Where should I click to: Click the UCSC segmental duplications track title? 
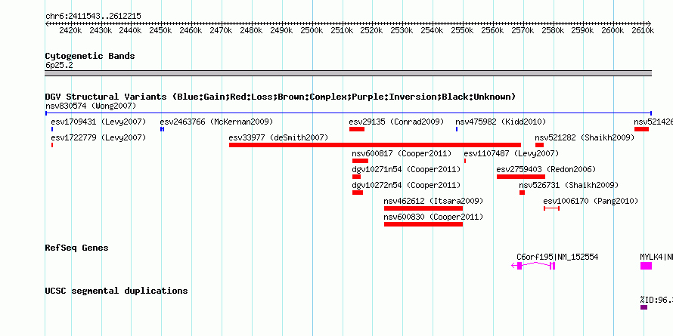click(116, 291)
